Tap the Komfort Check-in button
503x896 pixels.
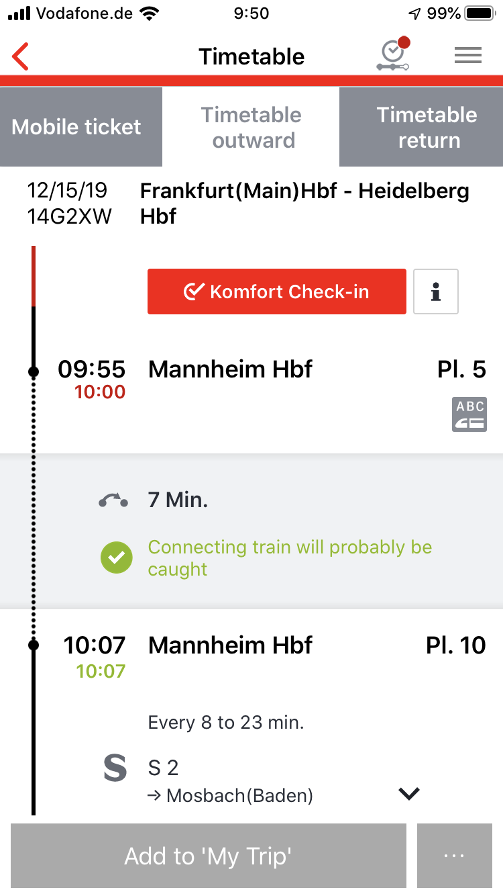pos(277,292)
